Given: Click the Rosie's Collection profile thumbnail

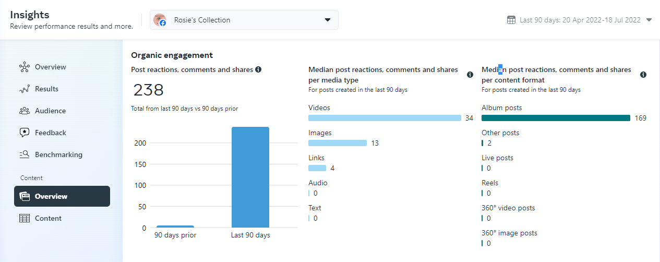Looking at the screenshot, I should pos(160,20).
